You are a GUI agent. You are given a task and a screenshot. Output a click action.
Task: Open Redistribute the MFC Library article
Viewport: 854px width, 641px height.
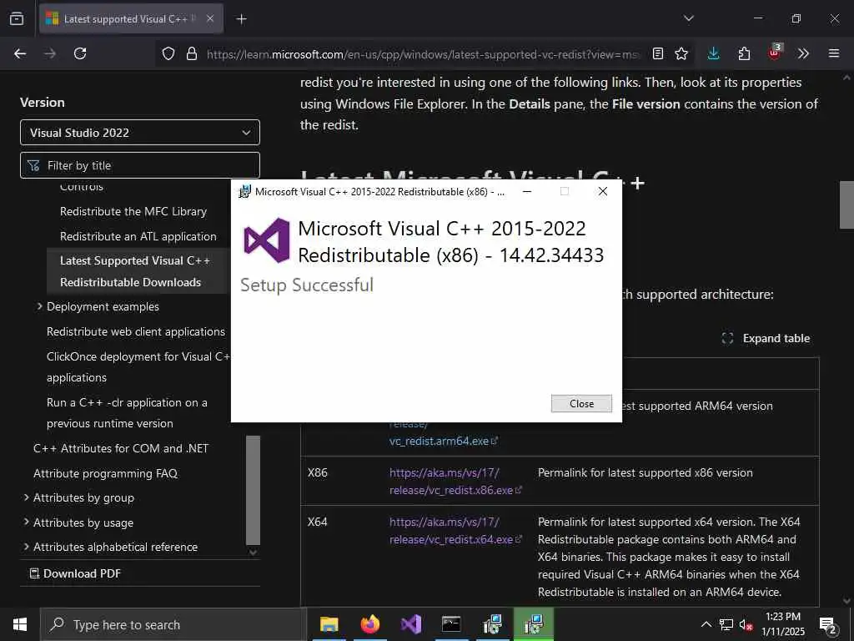[x=133, y=211]
